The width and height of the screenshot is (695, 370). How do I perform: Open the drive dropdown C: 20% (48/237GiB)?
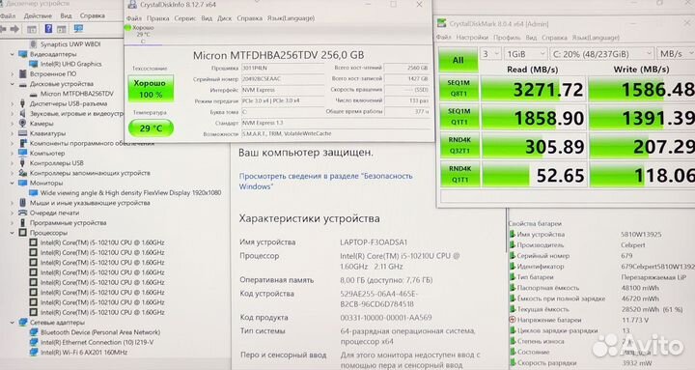click(601, 54)
